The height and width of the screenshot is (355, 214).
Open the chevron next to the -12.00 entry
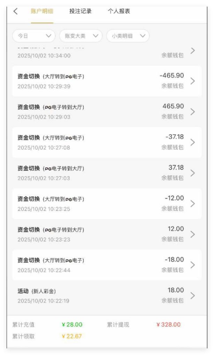tap(193, 203)
